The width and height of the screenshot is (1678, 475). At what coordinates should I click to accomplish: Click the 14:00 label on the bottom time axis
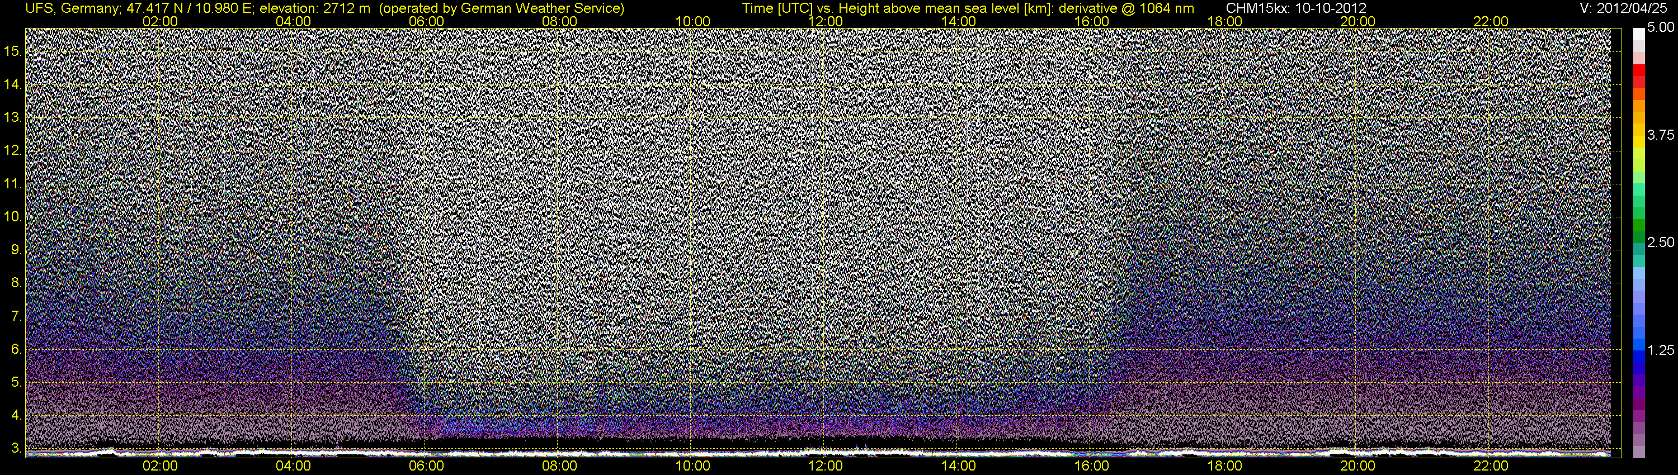point(959,466)
